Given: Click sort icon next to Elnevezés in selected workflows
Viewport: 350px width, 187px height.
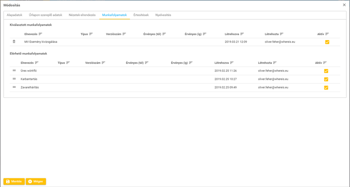Looking at the screenshot, I should 40,34.
